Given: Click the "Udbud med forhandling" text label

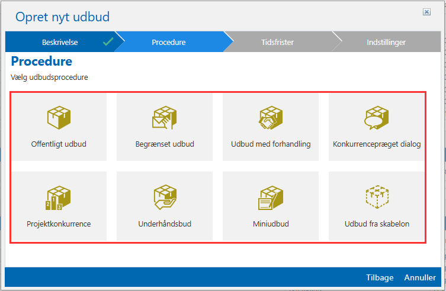Looking at the screenshot, I should tap(271, 144).
